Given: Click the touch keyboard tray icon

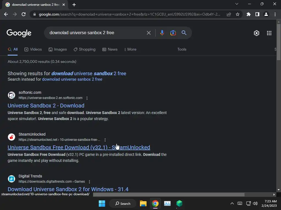Looking at the screenshot, I should click(240, 203).
